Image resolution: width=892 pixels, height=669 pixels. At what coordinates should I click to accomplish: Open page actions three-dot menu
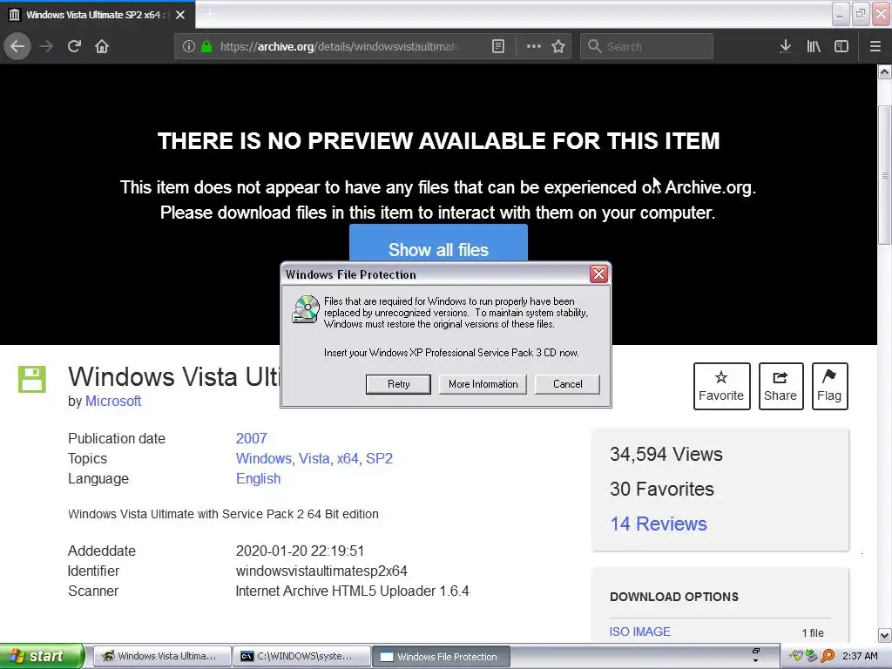click(534, 46)
